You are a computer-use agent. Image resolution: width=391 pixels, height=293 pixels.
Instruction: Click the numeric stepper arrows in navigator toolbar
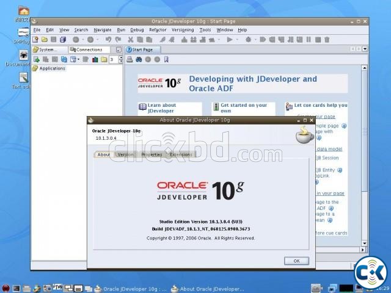121,59
